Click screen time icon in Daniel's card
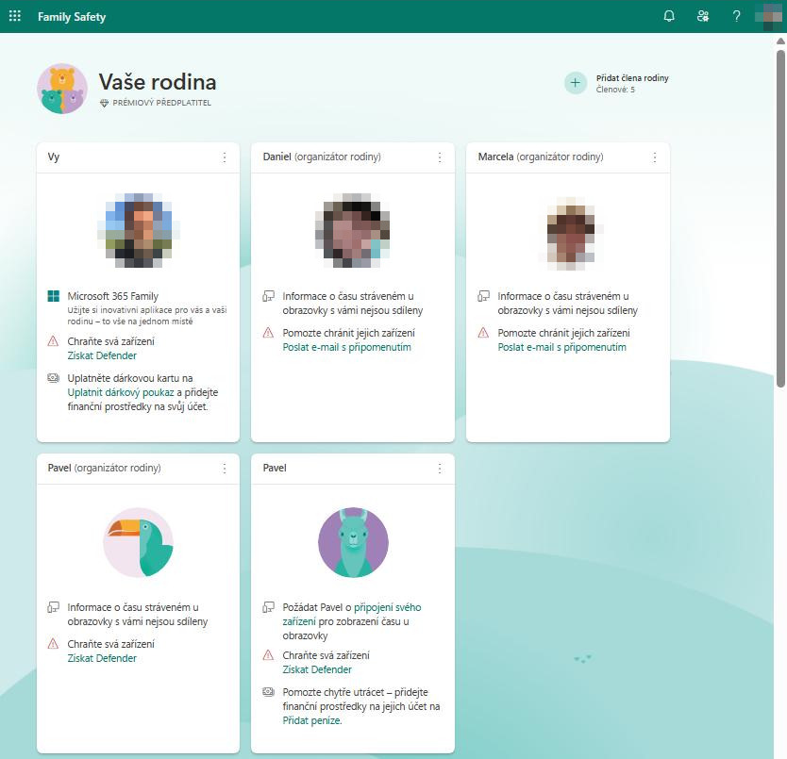 click(x=269, y=296)
